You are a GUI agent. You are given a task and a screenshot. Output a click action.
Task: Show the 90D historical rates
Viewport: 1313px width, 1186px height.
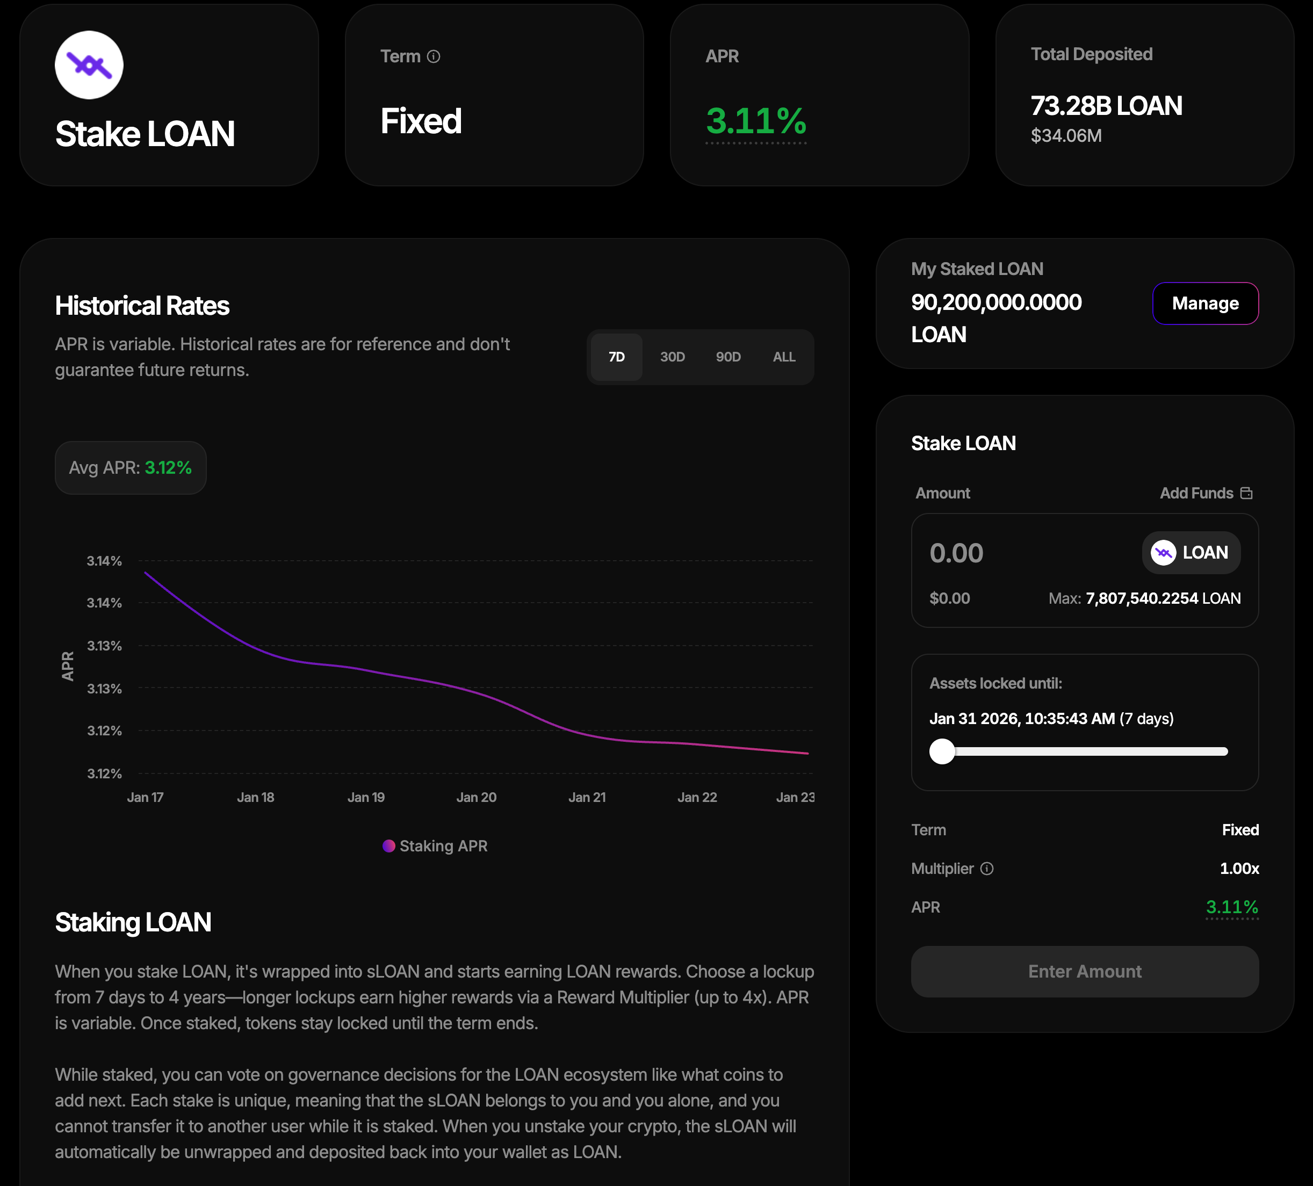728,357
